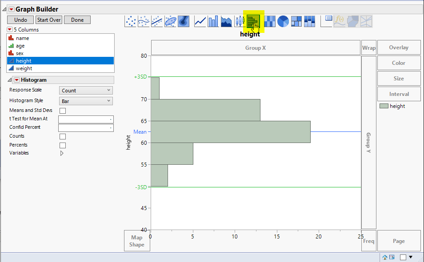Click the Group X drop zone
Viewport: 424px width, 262px height.
click(x=256, y=48)
